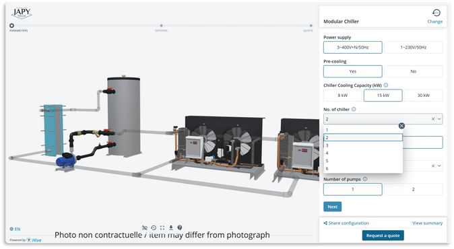Open the Share configuration link
The height and width of the screenshot is (249, 454).
[x=349, y=223]
